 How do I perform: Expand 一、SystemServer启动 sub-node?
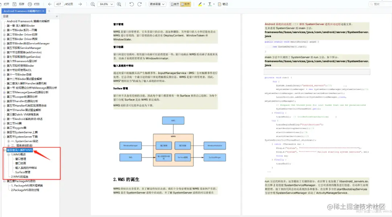pos(8,141)
